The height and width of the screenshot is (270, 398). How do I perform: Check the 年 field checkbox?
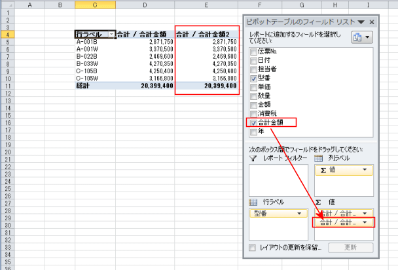253,132
